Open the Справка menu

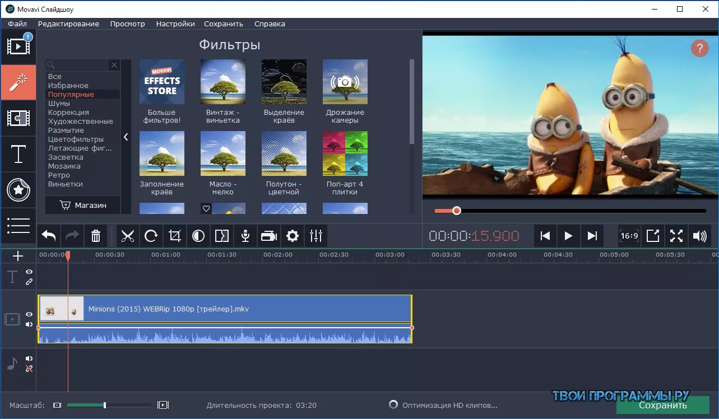(x=270, y=24)
